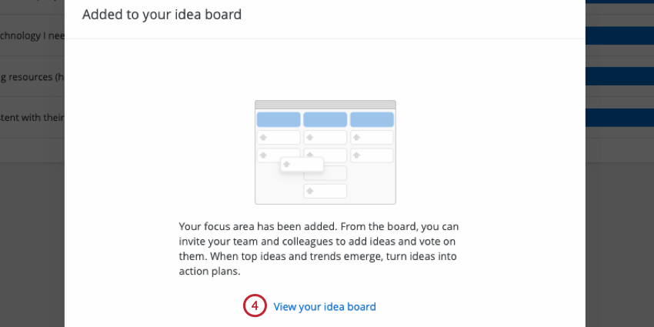Click the middle blue column header in the illustration
This screenshot has height=327, width=654.
(325, 119)
